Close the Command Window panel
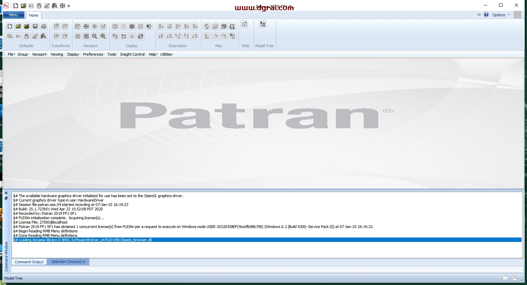 (6, 193)
